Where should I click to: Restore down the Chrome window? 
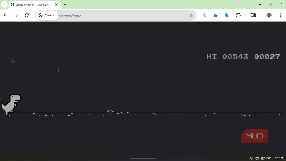coord(271,5)
